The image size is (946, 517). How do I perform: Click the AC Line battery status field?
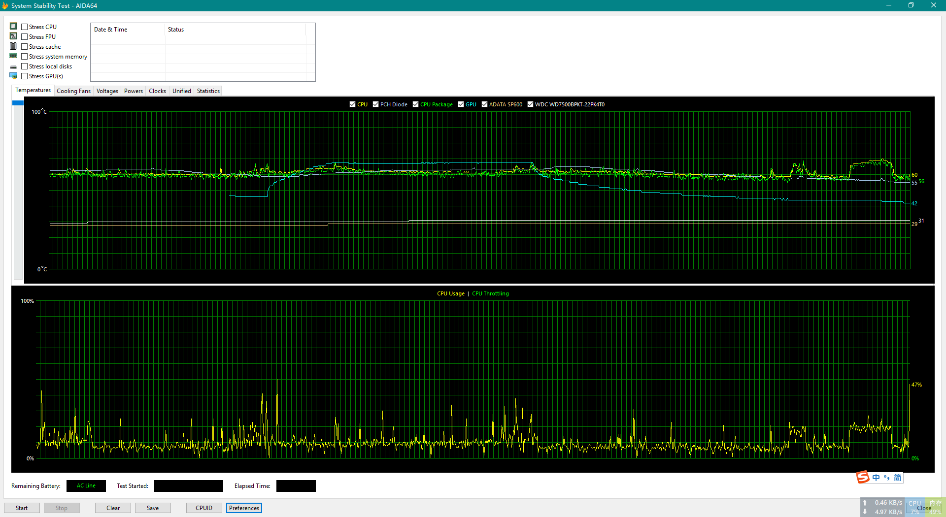coord(86,486)
